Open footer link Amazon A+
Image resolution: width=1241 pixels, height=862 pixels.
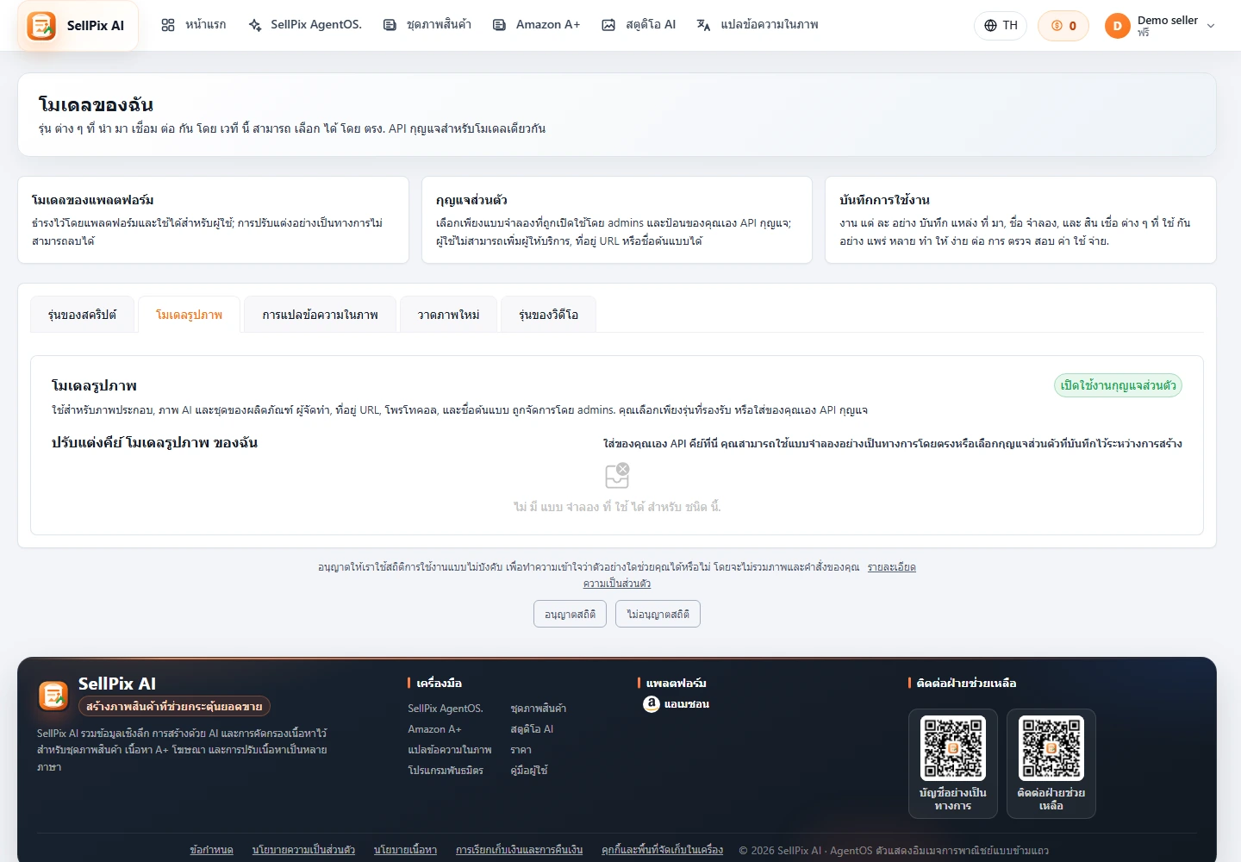(434, 729)
